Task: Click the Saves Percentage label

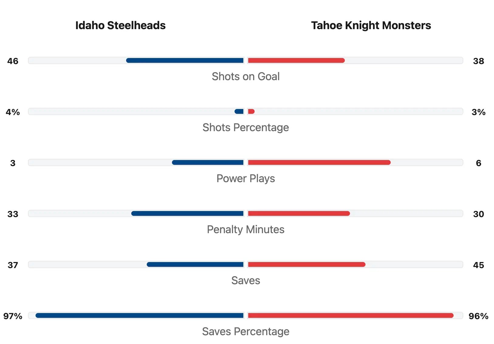Action: [245, 332]
